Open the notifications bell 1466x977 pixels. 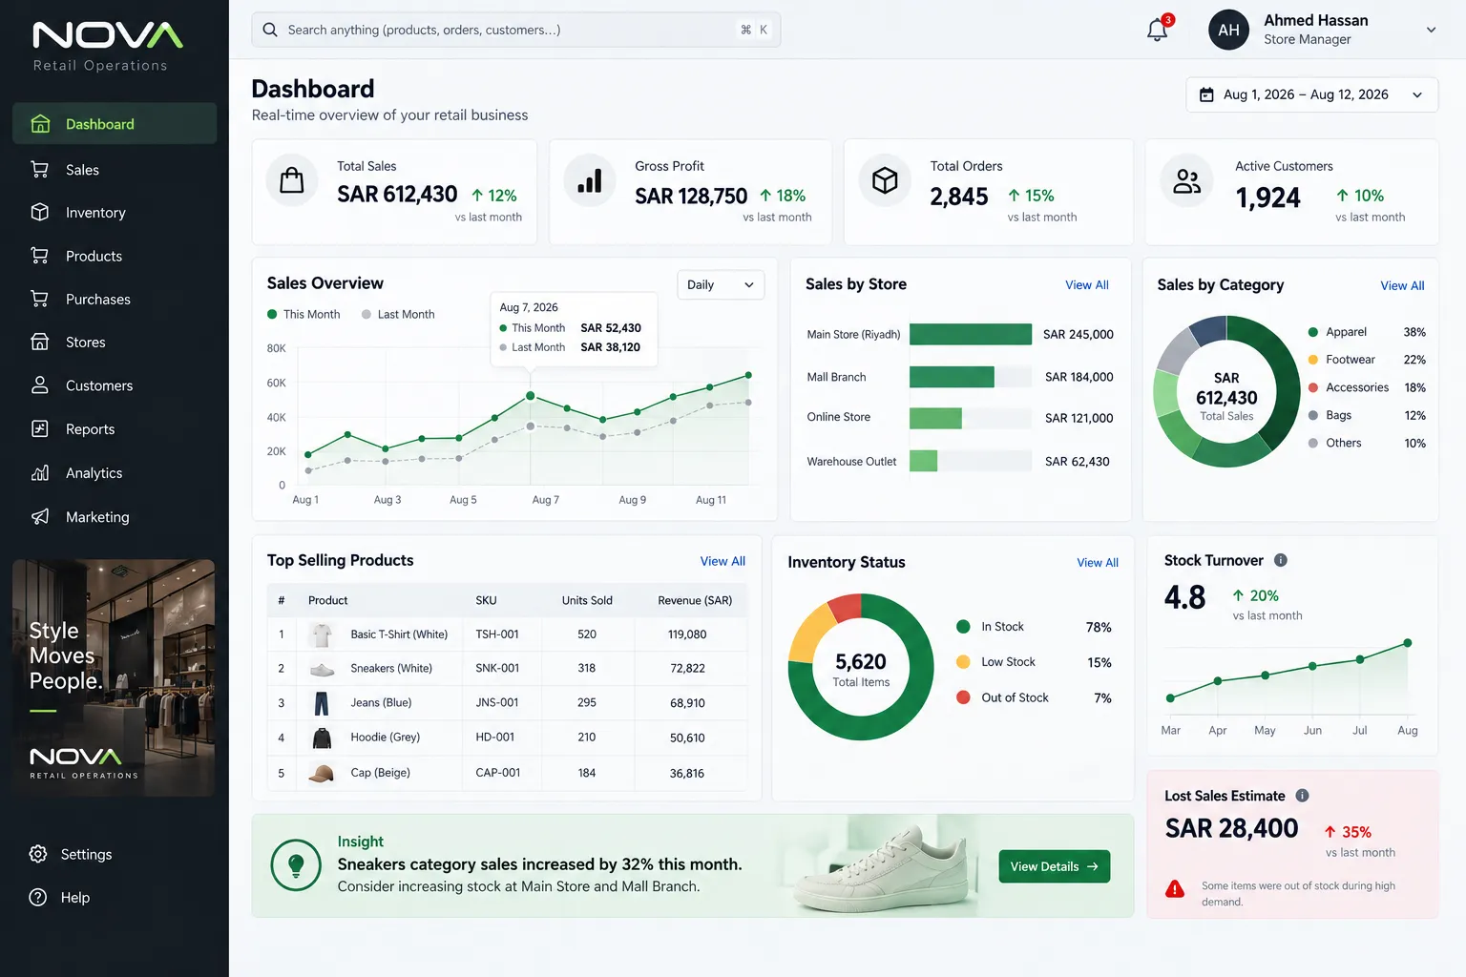coord(1158,30)
